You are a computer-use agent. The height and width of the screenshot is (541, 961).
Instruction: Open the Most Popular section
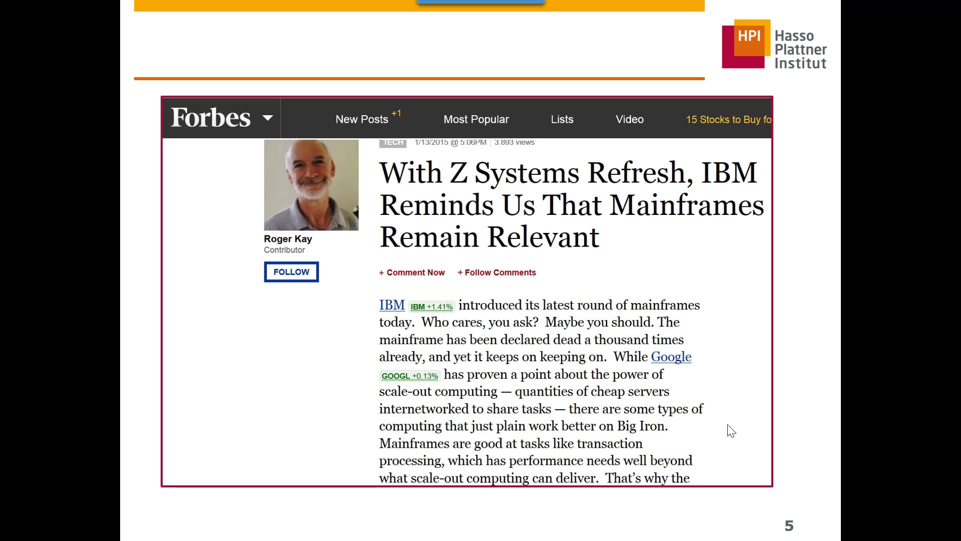click(475, 119)
